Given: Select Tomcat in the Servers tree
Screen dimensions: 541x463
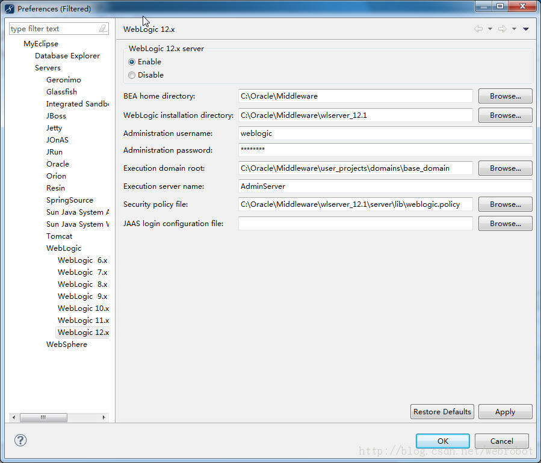Looking at the screenshot, I should point(59,236).
